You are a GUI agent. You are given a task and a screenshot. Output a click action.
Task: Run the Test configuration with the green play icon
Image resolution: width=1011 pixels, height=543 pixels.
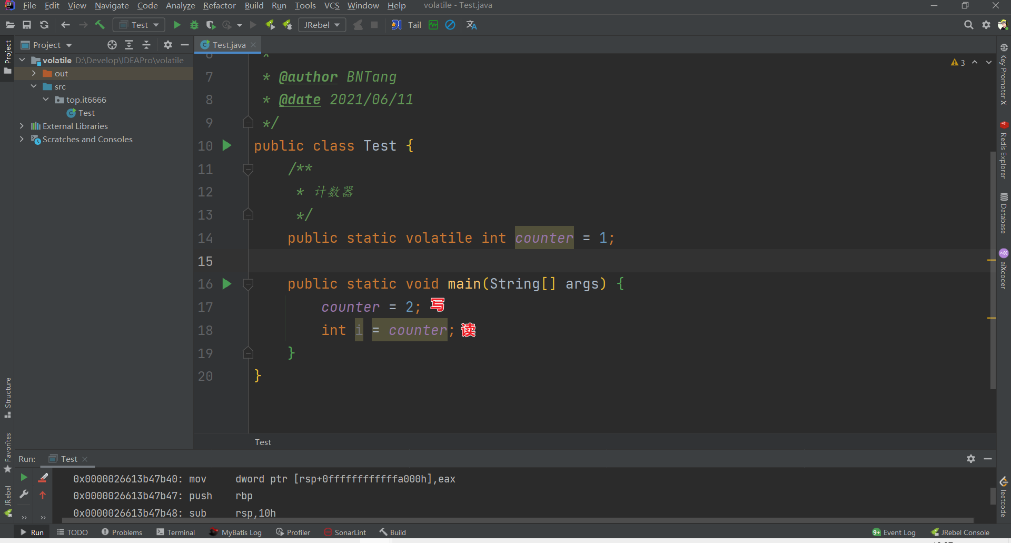(177, 25)
